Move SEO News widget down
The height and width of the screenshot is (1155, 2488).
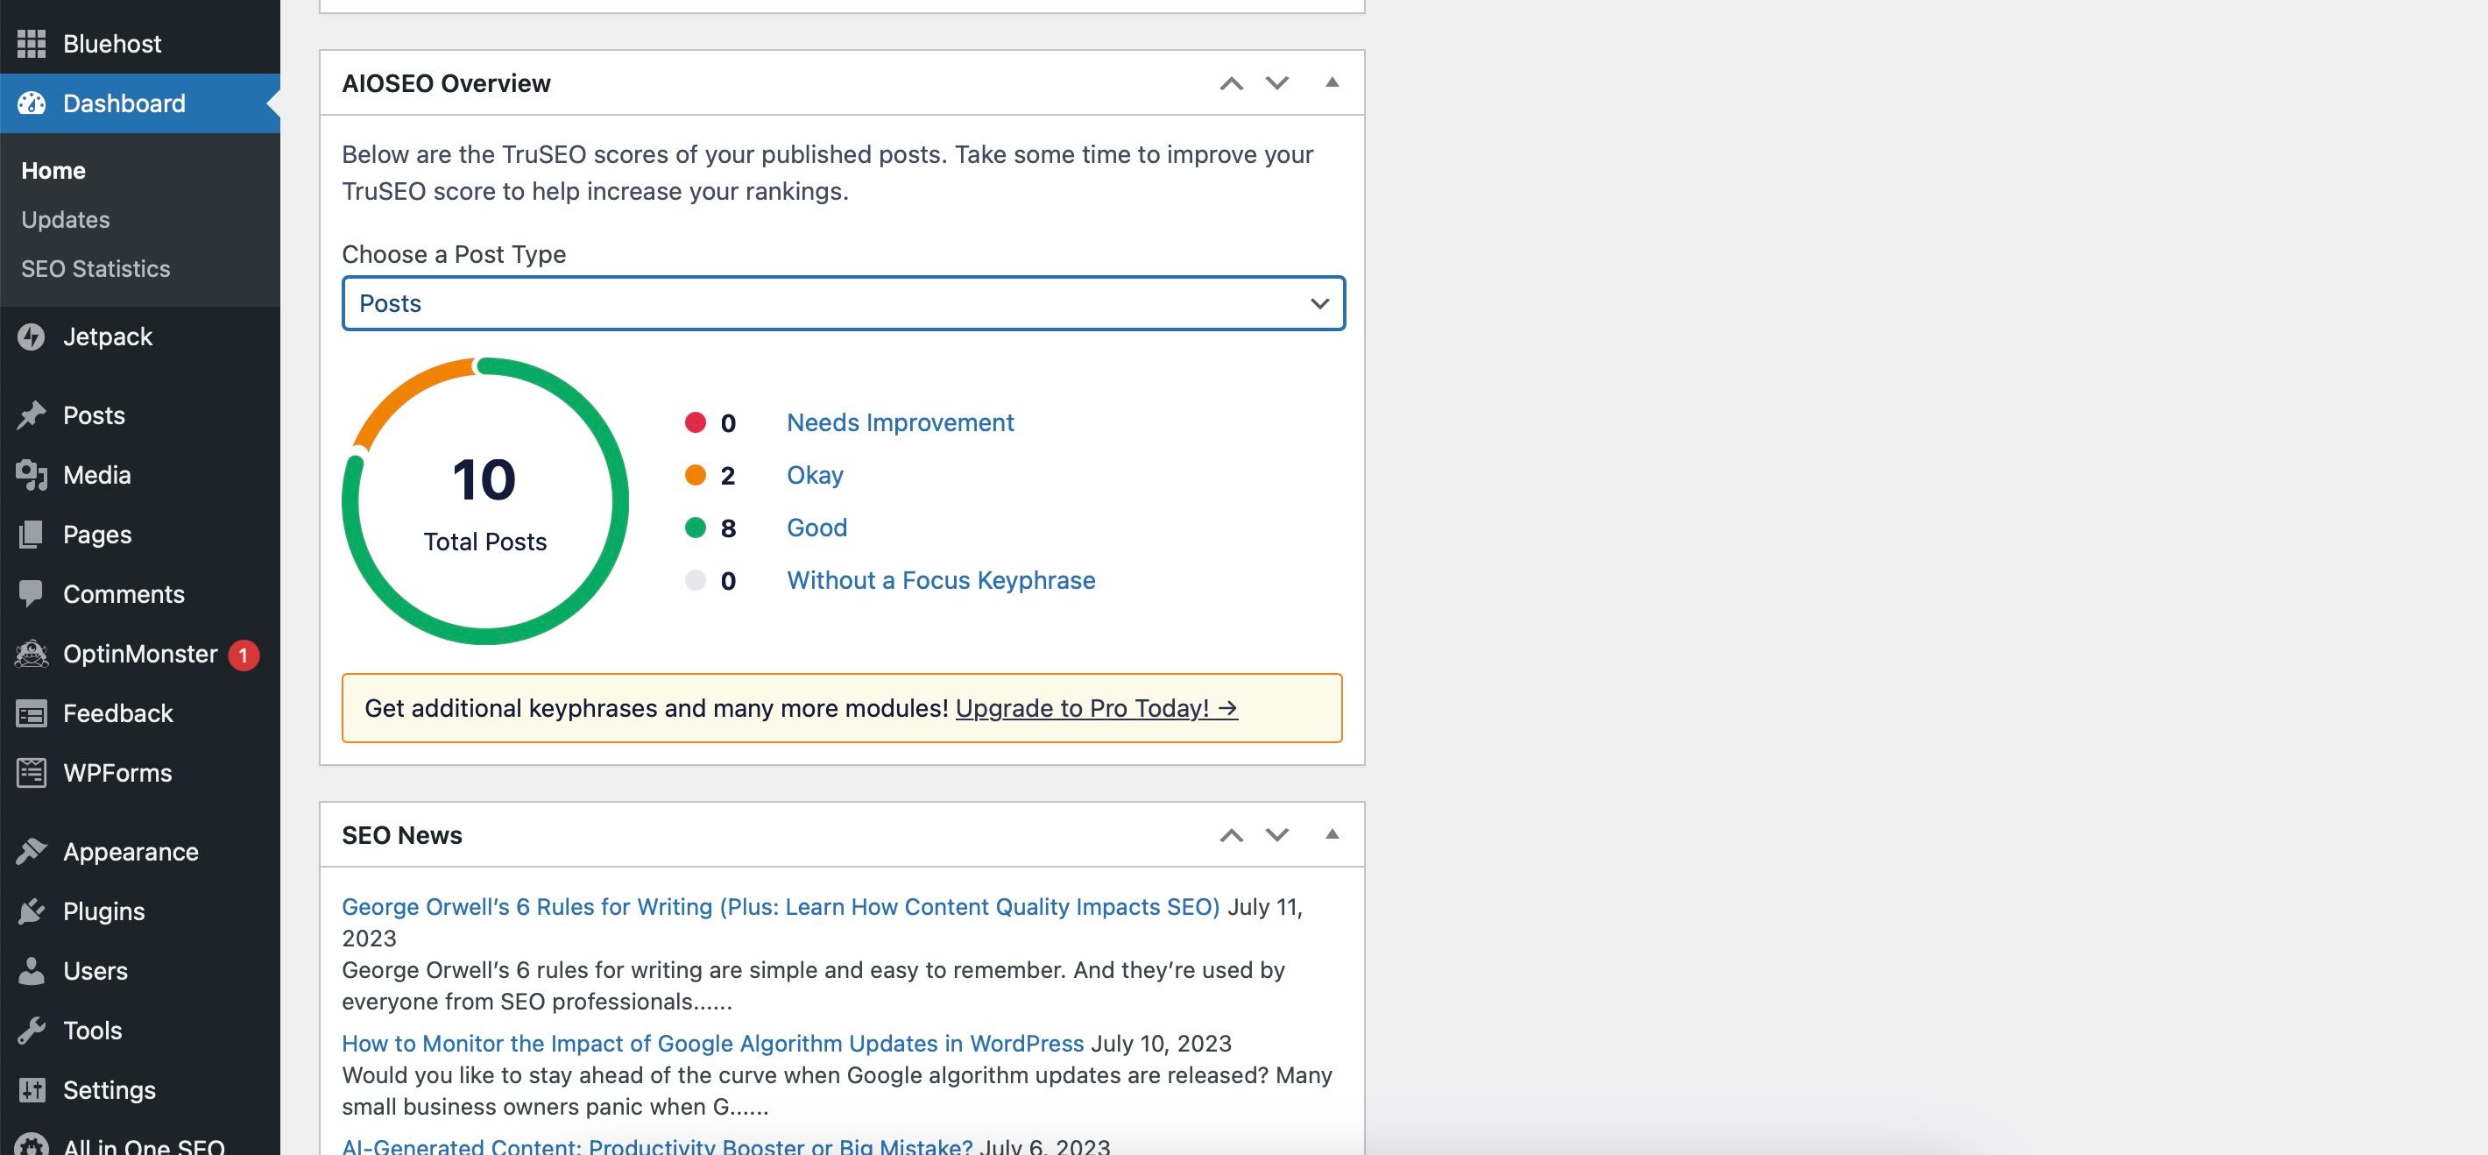1276,835
